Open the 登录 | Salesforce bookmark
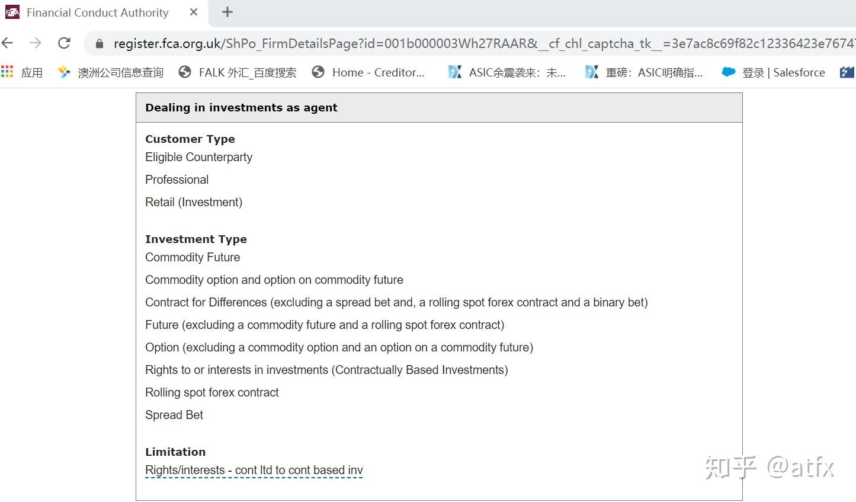The image size is (856, 502). tap(773, 72)
